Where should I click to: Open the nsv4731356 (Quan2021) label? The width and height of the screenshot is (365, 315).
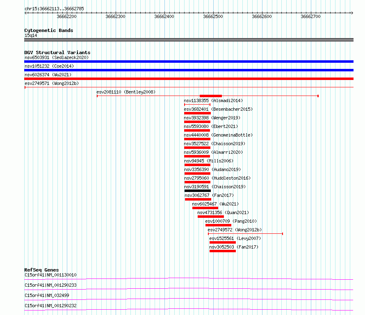tap(223, 212)
